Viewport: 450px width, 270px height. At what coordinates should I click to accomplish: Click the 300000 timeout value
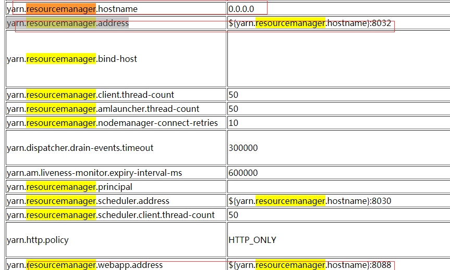(243, 148)
